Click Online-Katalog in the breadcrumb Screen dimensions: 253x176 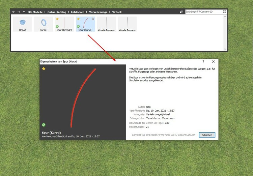click(x=57, y=12)
